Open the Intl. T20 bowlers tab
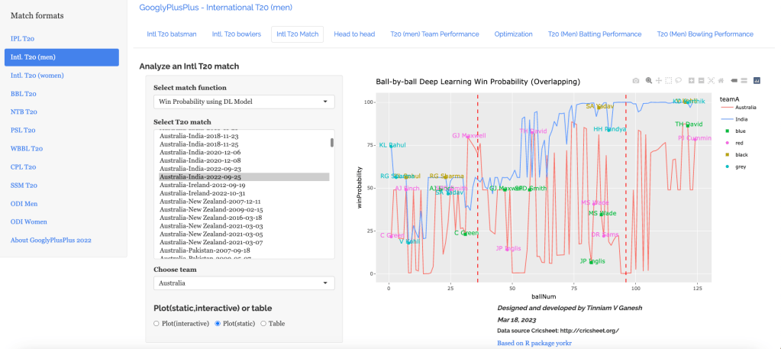 pos(236,34)
